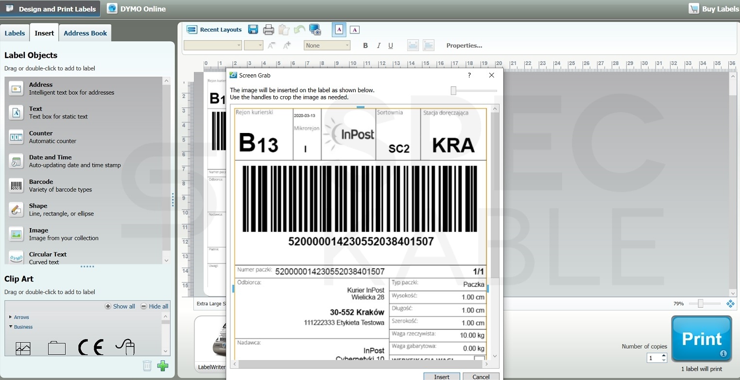Viewport: 740px width, 380px height.
Task: Click the increase font size icon
Action: point(287,46)
